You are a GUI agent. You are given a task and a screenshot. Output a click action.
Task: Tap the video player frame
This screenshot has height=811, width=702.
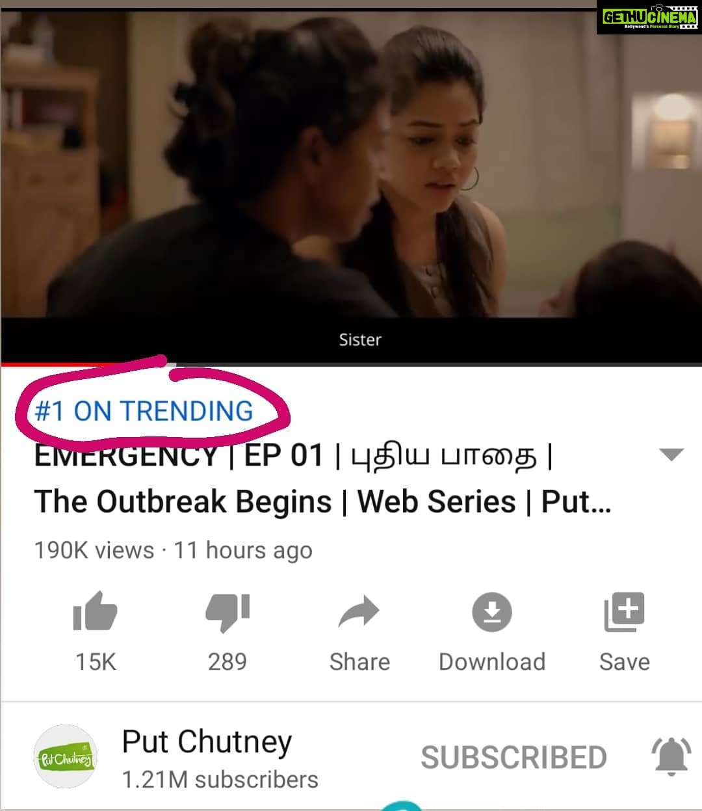point(351,182)
